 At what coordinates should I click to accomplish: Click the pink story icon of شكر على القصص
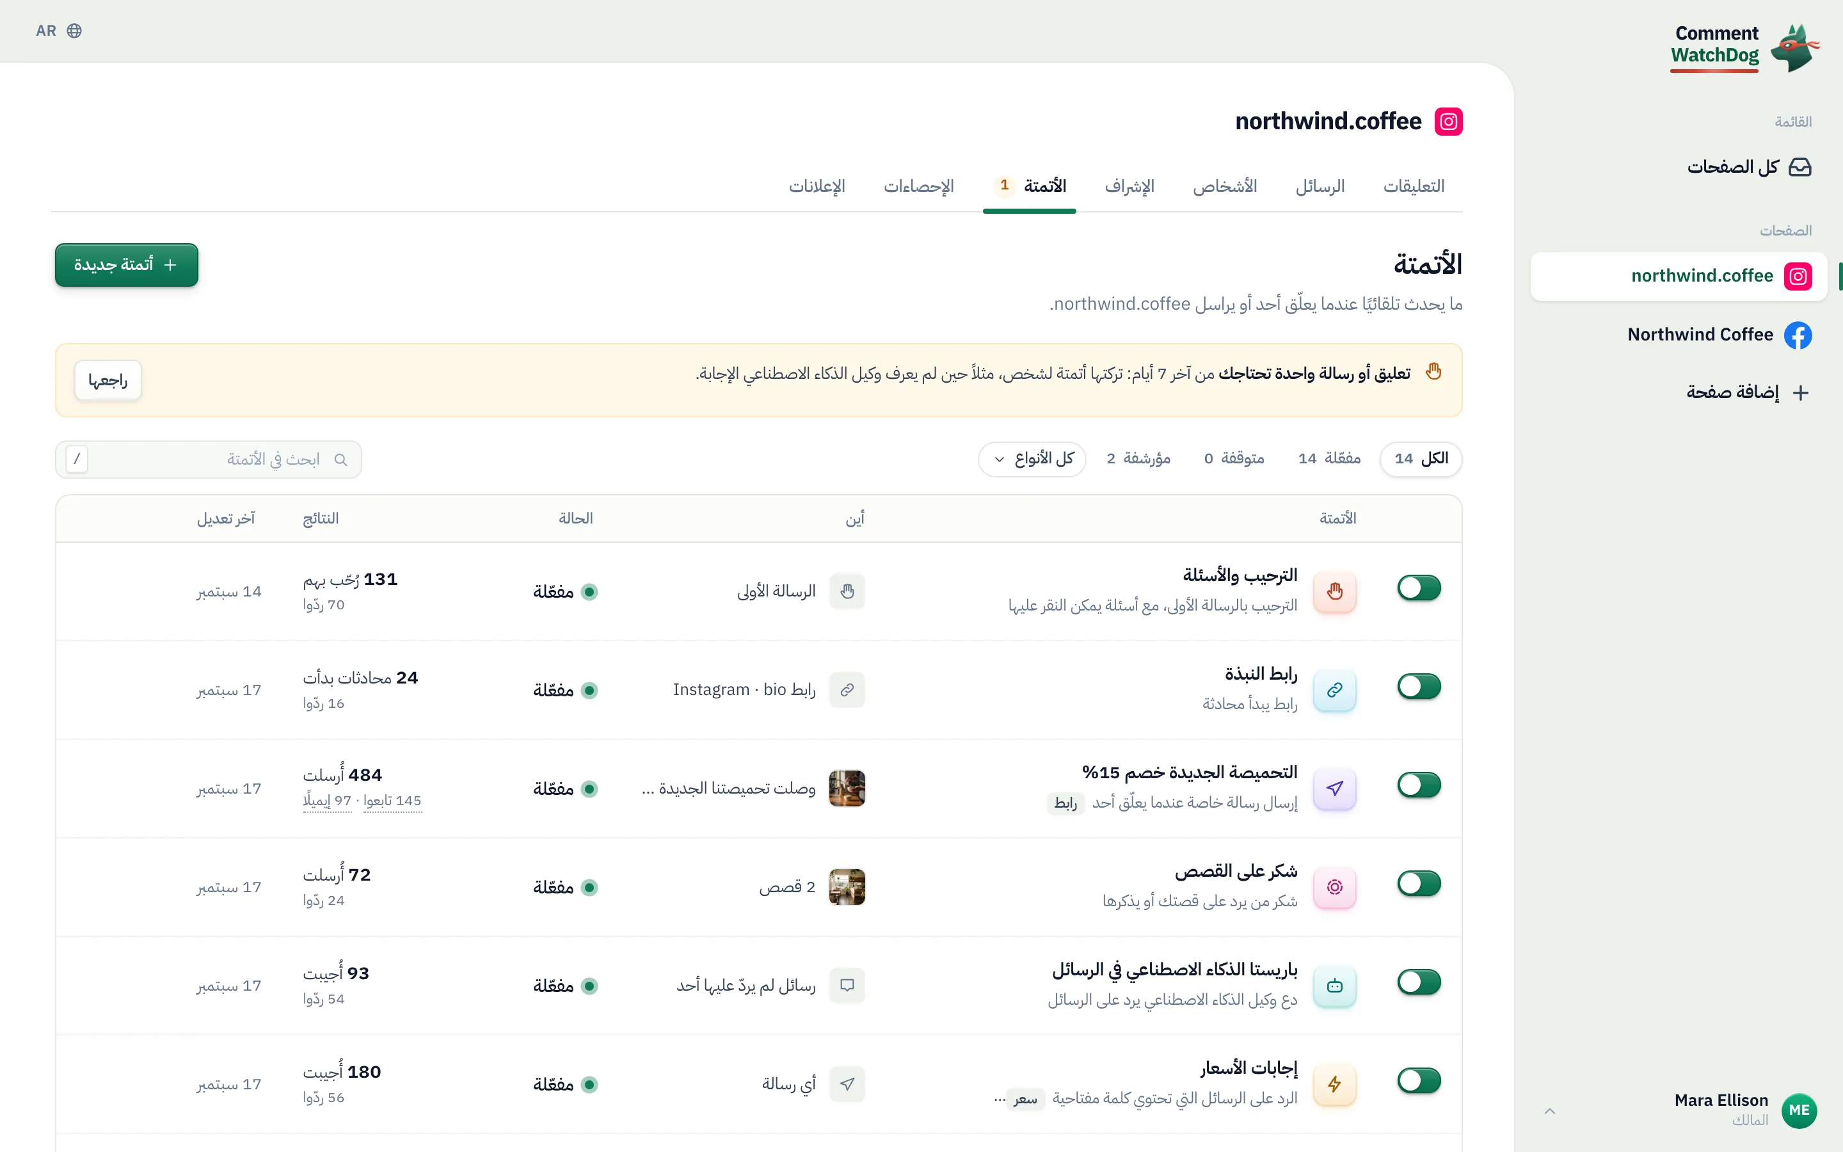pyautogui.click(x=1334, y=887)
